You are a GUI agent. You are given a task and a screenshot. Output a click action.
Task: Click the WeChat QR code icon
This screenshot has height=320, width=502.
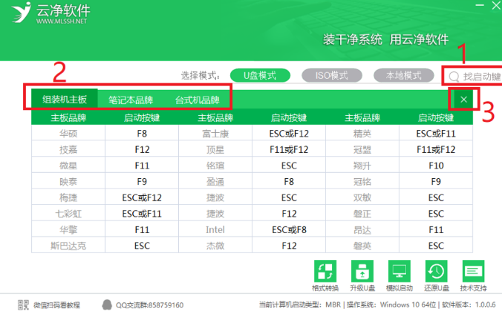click(x=23, y=305)
